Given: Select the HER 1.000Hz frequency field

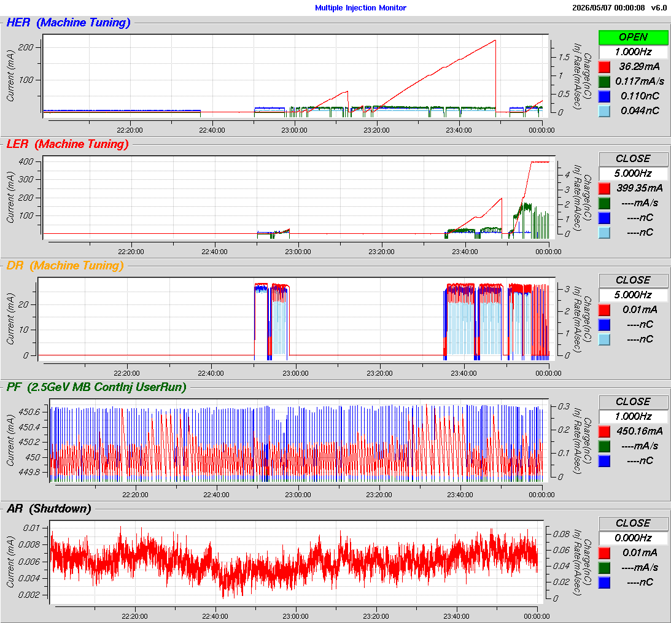Looking at the screenshot, I should [633, 52].
